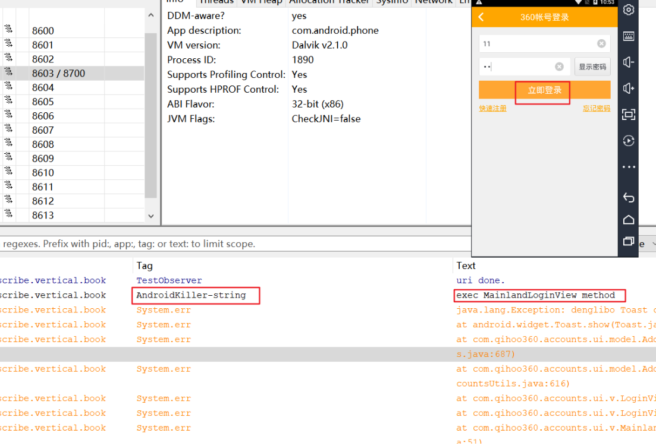The height and width of the screenshot is (446, 656).
Task: Click device list scroll down arrow
Action: tap(151, 216)
